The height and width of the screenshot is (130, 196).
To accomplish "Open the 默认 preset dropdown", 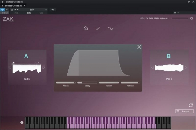I will (x=33, y=10).
